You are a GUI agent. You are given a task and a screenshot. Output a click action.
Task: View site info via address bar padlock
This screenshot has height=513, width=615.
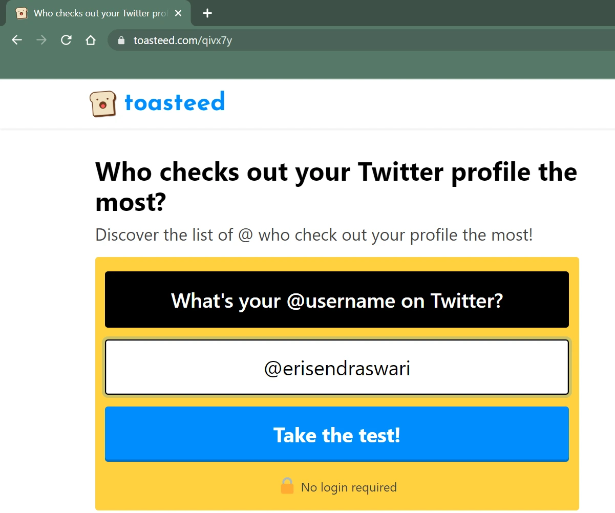(121, 40)
